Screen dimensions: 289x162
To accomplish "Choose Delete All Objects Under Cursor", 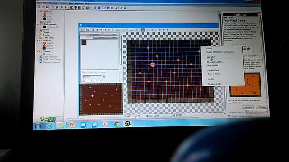I will [x=220, y=52].
